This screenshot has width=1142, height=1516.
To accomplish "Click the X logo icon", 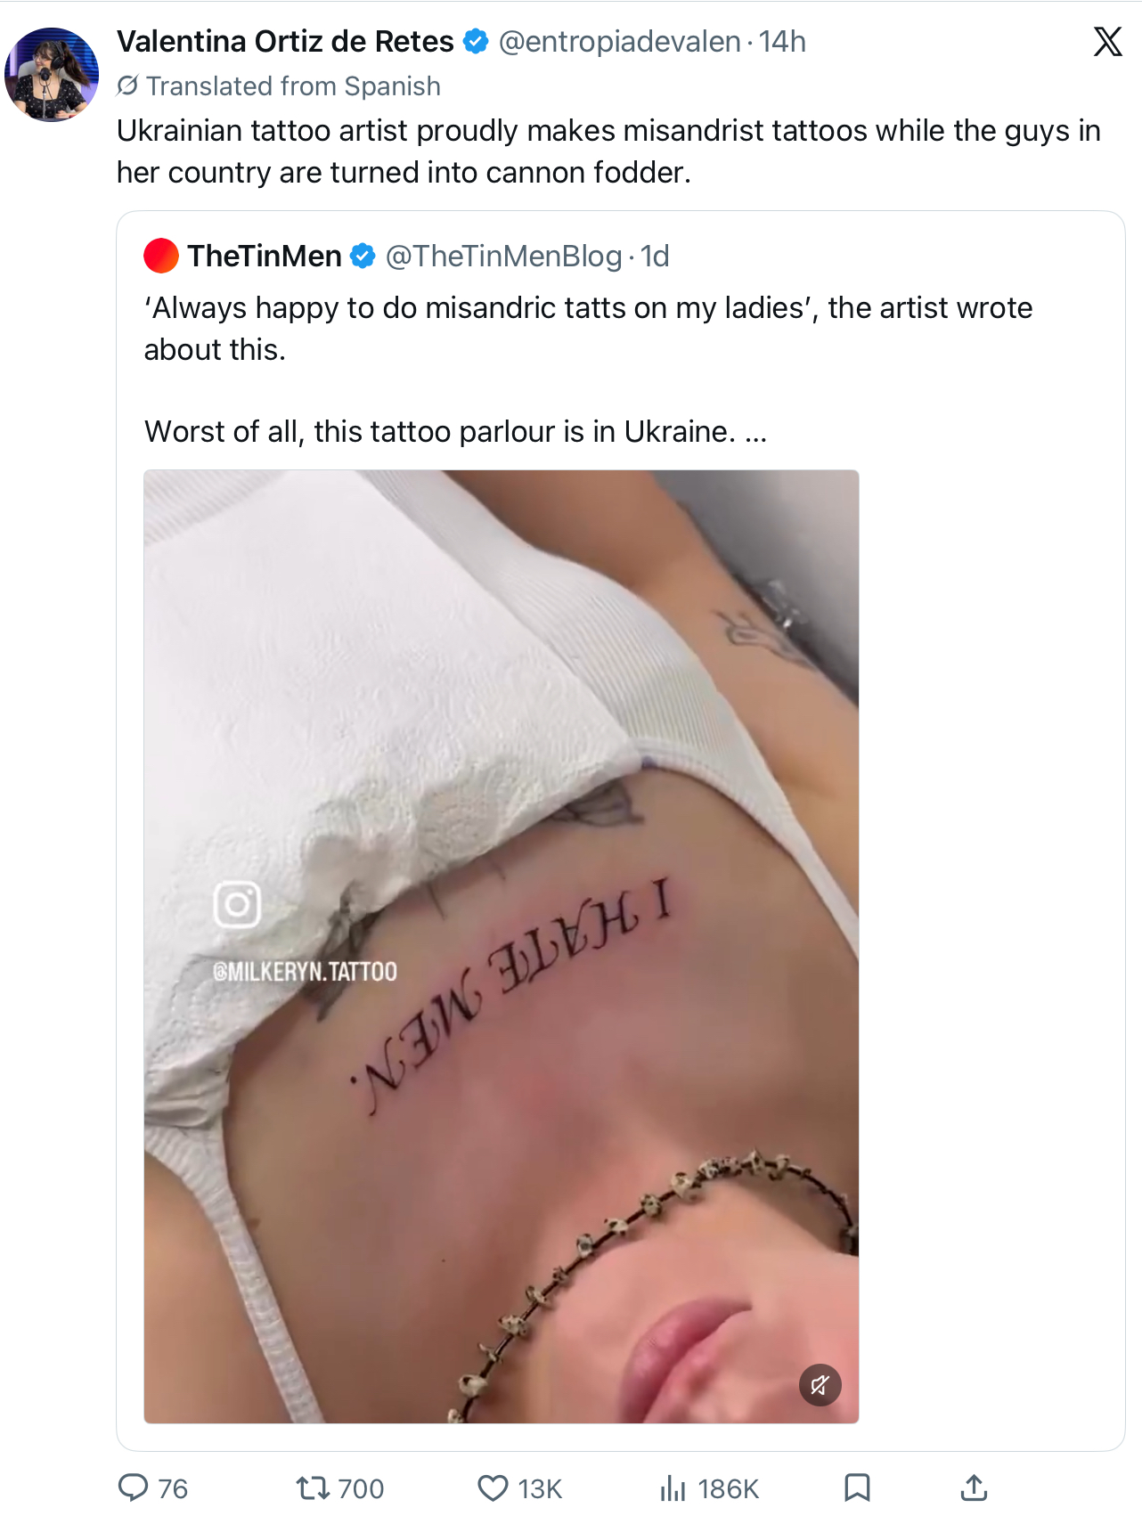I will click(x=1107, y=41).
